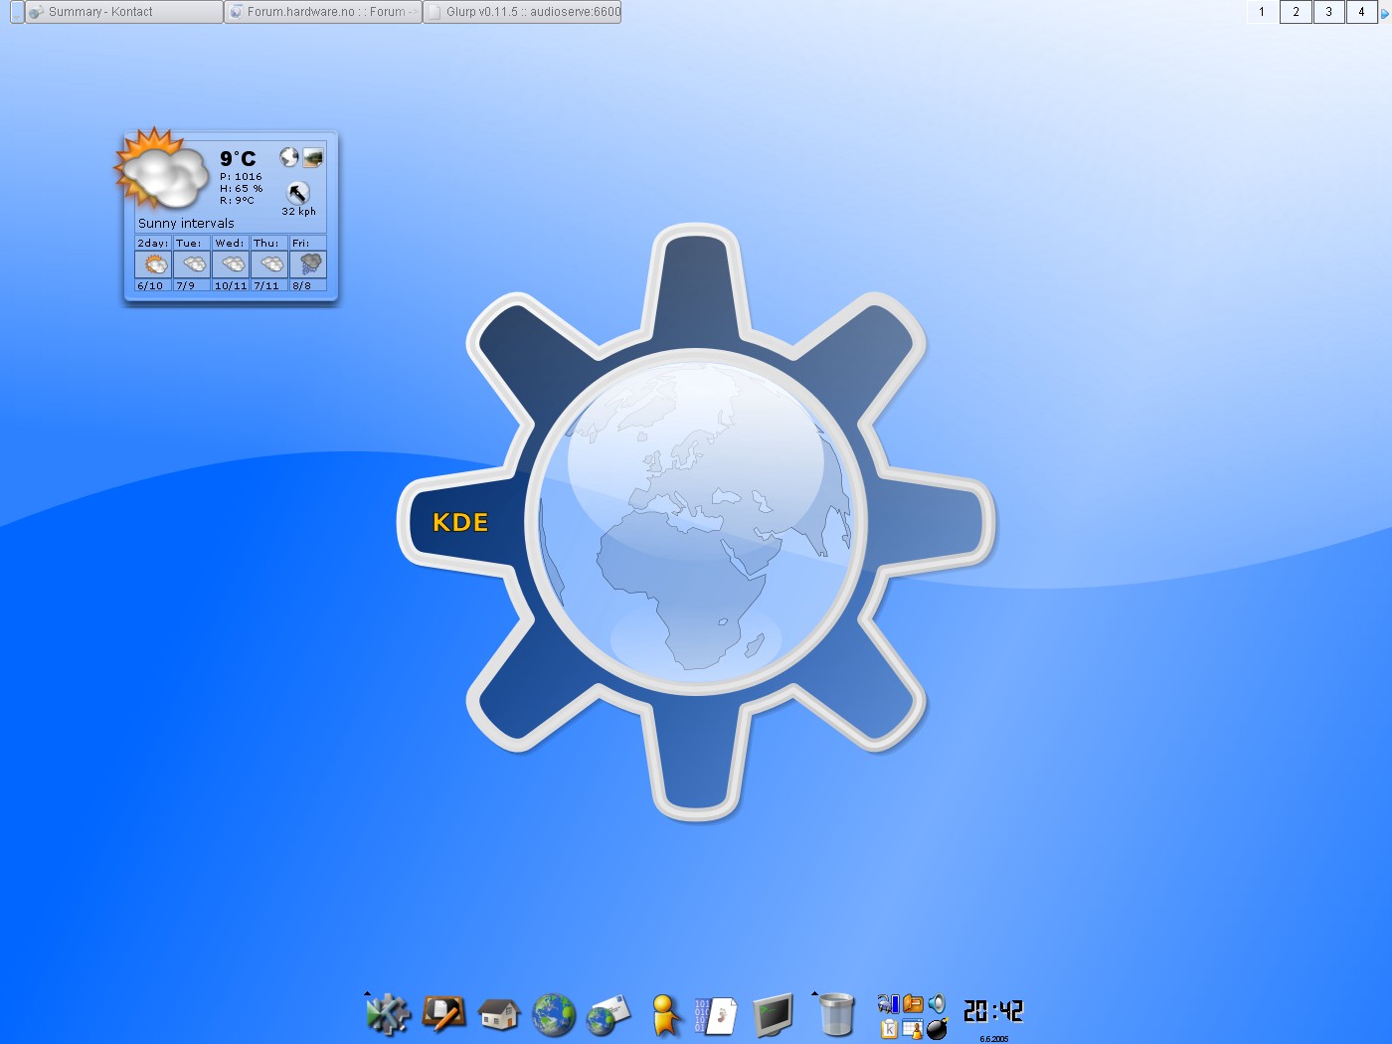Click the 'Fri:' forecast label

coord(300,244)
